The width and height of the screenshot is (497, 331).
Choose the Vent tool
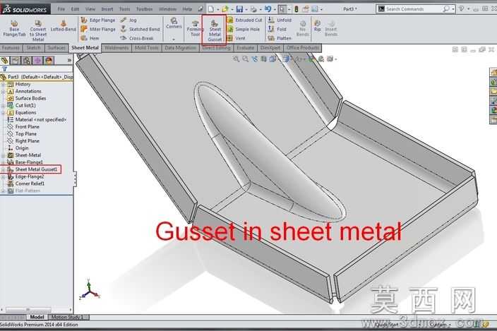[x=236, y=38]
